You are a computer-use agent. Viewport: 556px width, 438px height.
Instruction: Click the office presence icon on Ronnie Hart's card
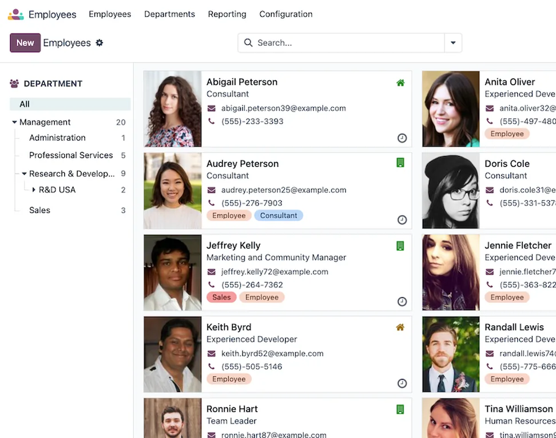click(400, 409)
